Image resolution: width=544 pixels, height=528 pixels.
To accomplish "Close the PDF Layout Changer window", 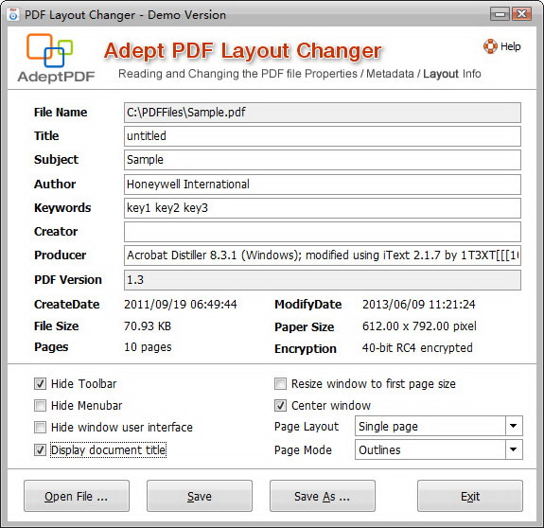I will 521,14.
